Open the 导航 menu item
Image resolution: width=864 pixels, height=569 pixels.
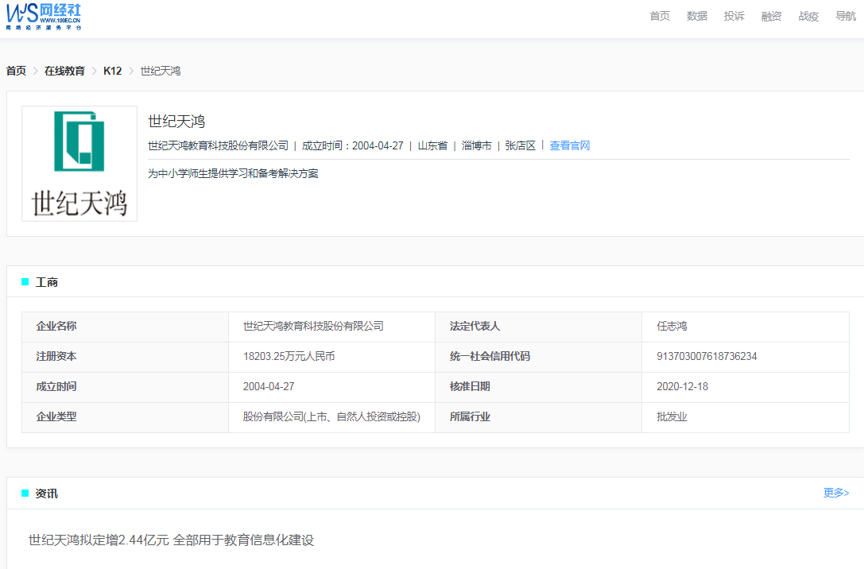846,16
